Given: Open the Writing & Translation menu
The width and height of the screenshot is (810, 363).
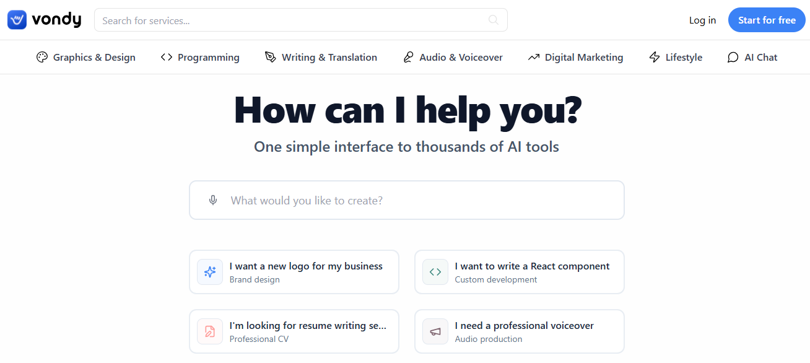Looking at the screenshot, I should tap(321, 57).
